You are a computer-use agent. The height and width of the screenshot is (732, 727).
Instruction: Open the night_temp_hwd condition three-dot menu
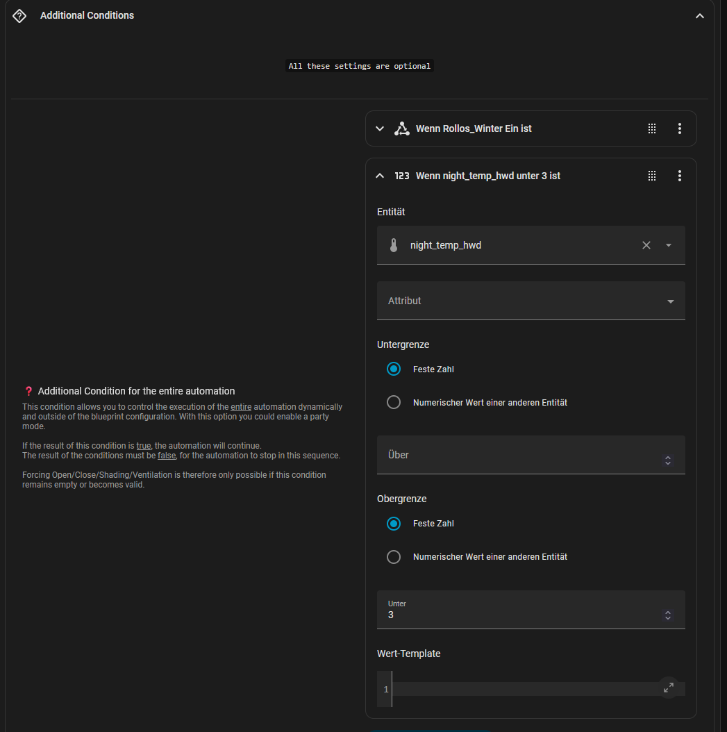point(679,176)
